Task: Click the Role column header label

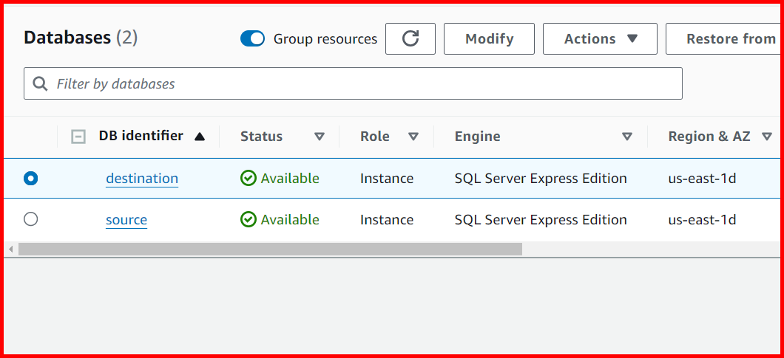Action: point(374,137)
